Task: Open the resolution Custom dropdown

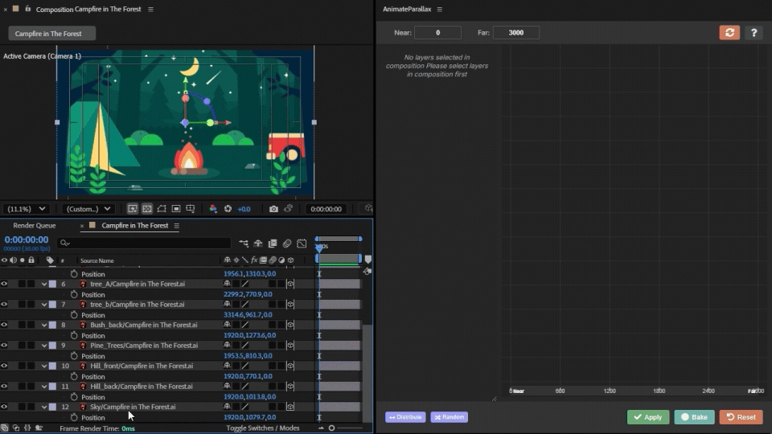Action: tap(88, 209)
